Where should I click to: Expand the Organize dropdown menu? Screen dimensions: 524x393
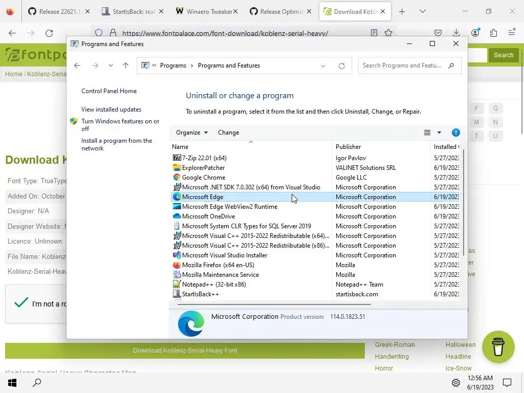click(x=192, y=133)
